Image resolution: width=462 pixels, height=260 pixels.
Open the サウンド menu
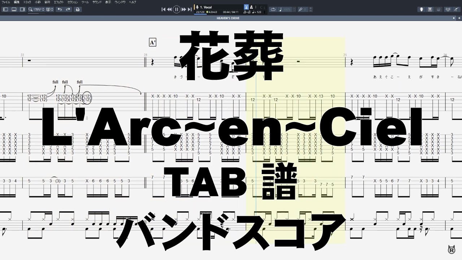click(97, 2)
